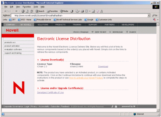Open the Mail button dropdown arrow
The width and height of the screenshot is (161, 117).
pos(79,11)
